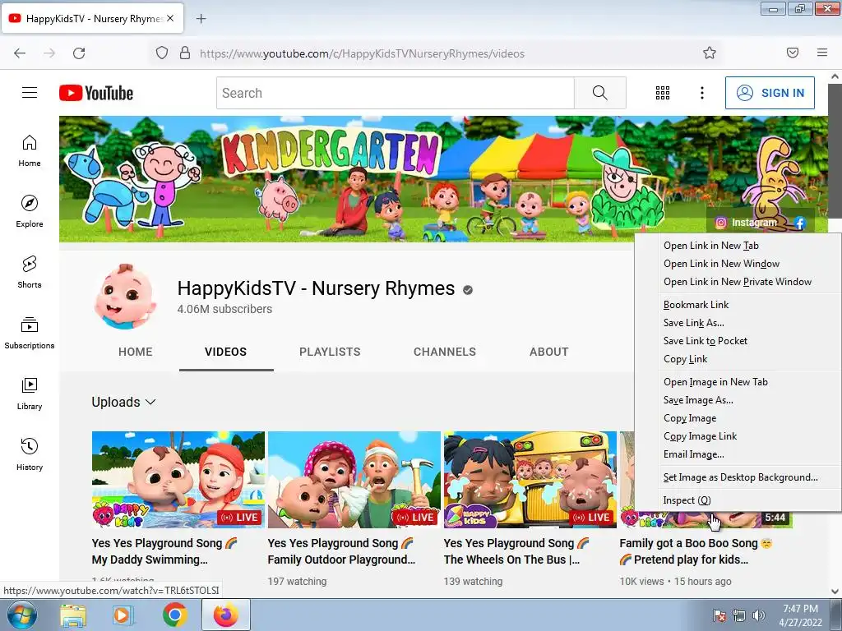Switch to the ABOUT tab
Viewport: 842px width, 631px height.
pyautogui.click(x=548, y=352)
